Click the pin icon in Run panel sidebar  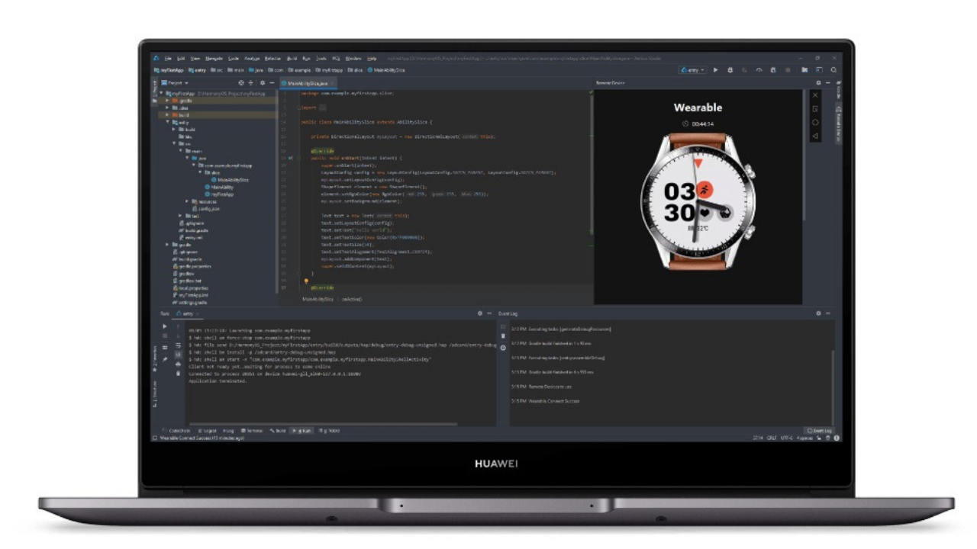point(165,360)
